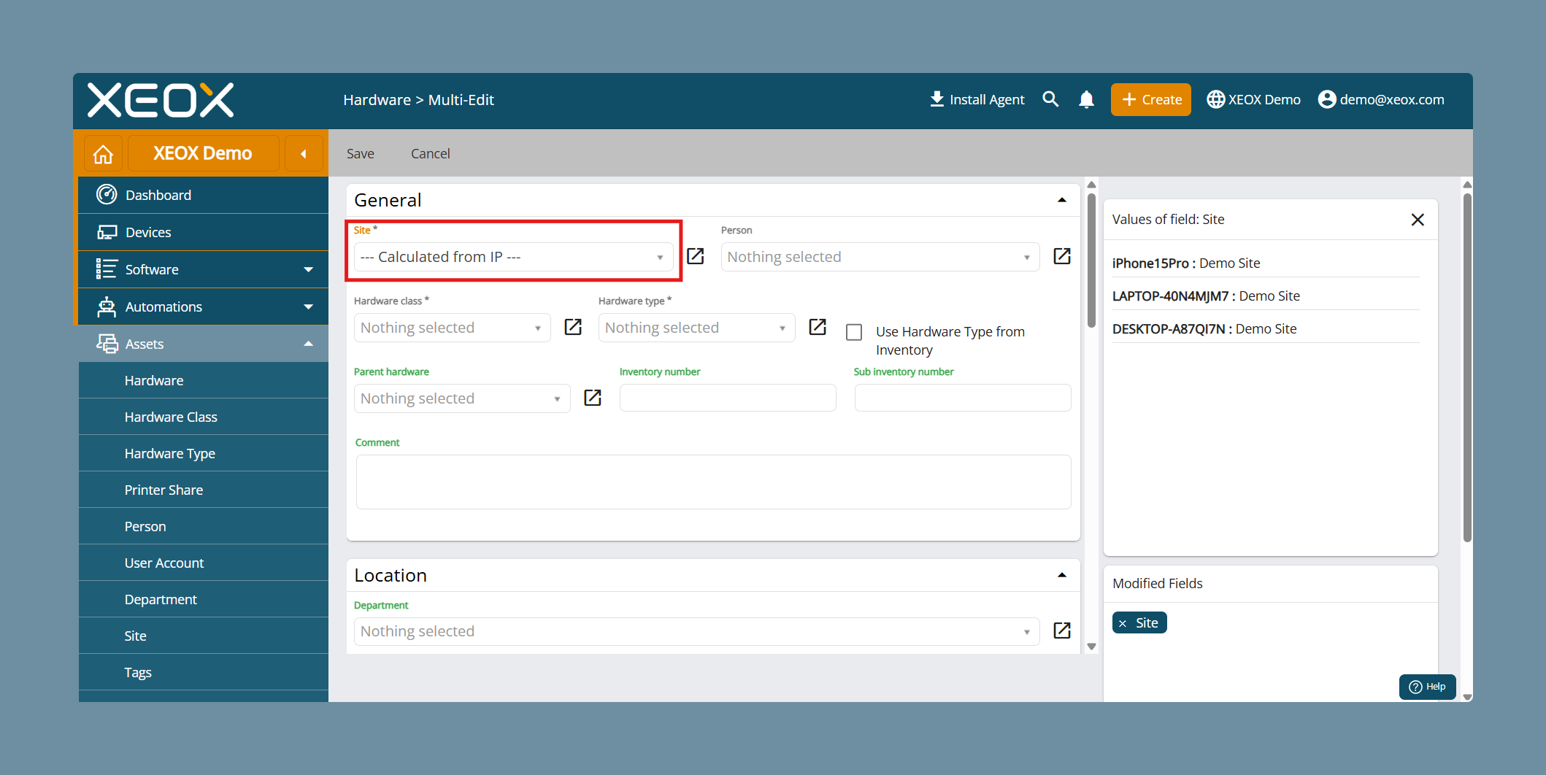This screenshot has width=1546, height=775.
Task: Open Hardware class external link icon
Action: [x=573, y=327]
